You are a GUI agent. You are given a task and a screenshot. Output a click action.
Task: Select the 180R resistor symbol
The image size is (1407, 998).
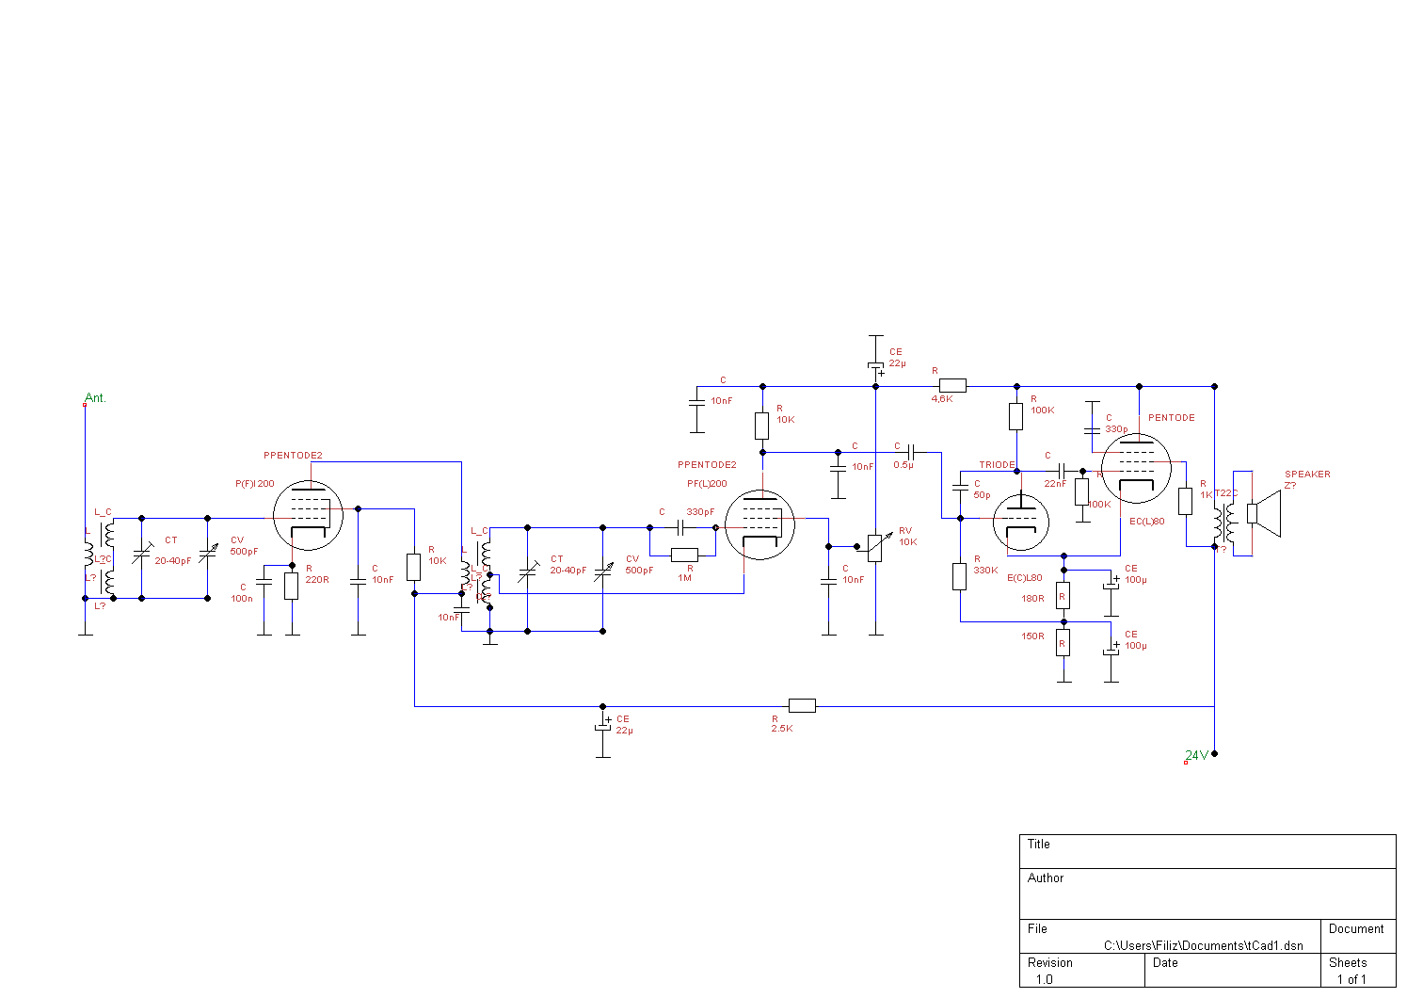point(1063,596)
